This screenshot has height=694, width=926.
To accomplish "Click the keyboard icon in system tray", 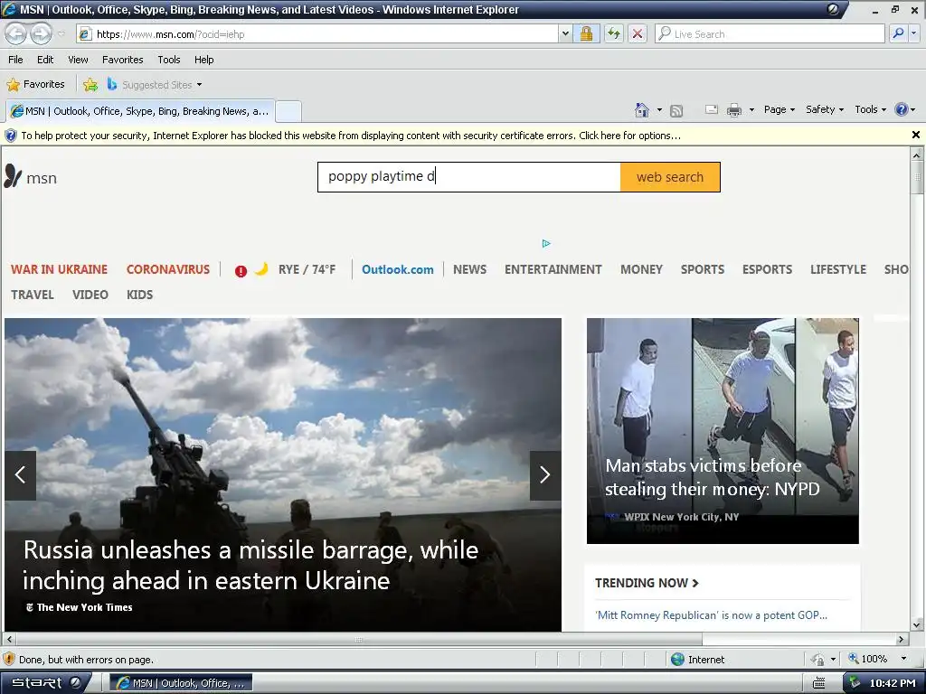I will point(818,683).
